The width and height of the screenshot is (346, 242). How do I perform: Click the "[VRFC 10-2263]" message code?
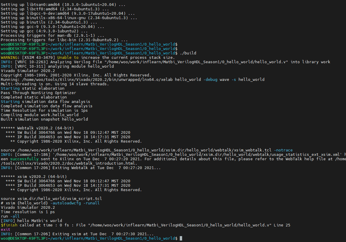pyautogui.click(x=31, y=62)
